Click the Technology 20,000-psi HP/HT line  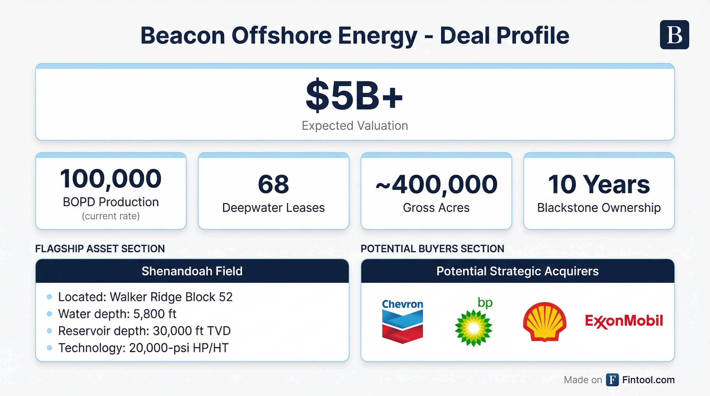click(143, 348)
